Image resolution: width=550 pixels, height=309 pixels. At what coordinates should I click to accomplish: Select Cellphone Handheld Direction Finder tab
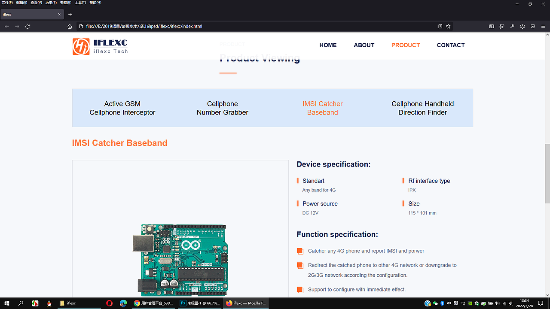[x=423, y=108]
